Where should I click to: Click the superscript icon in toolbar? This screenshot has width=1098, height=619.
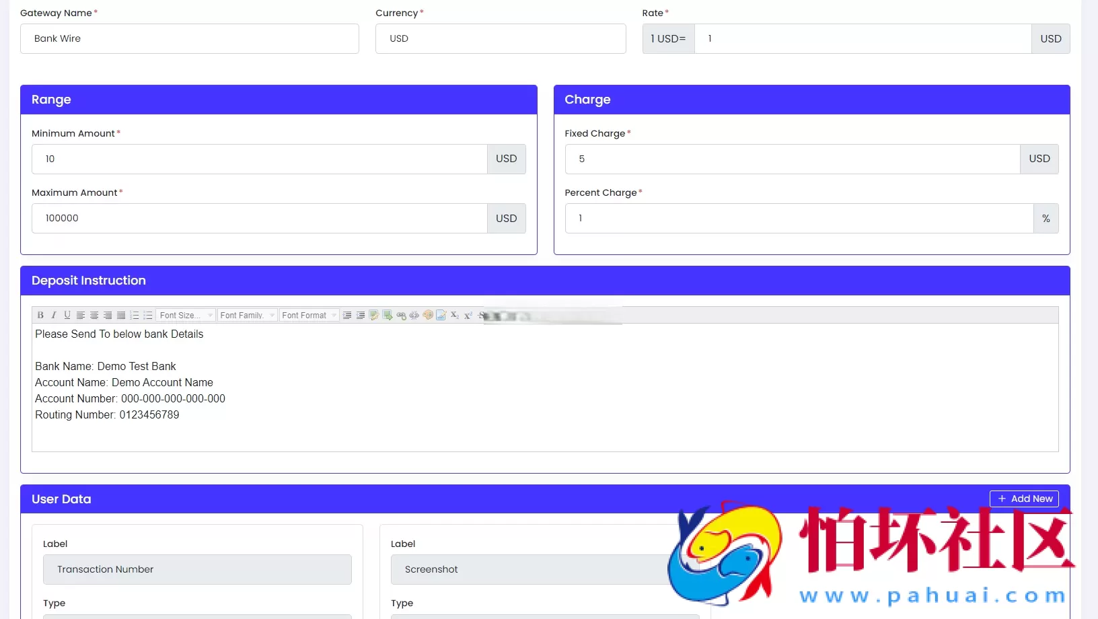[x=468, y=315]
